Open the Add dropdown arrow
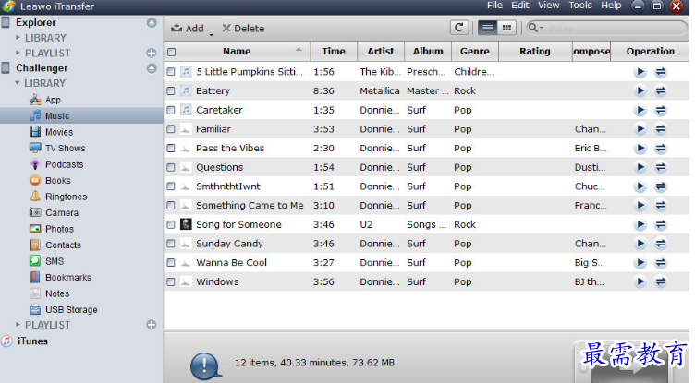This screenshot has width=695, height=383. coord(211,34)
